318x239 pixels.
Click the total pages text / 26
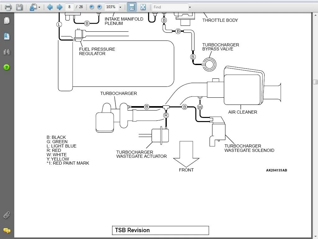79,7
